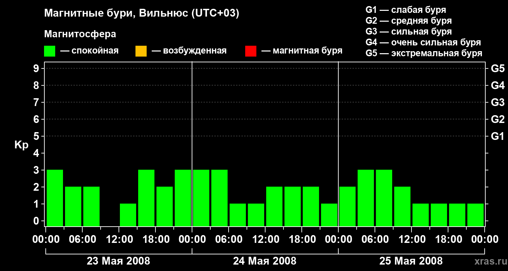
Task: Click the G4 label on the right axis
Action: point(498,85)
